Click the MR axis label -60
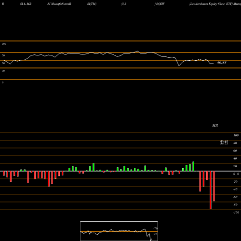 pos(235,197)
